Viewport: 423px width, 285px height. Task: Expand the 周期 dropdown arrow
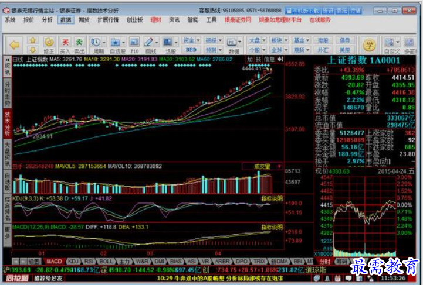[104, 43]
